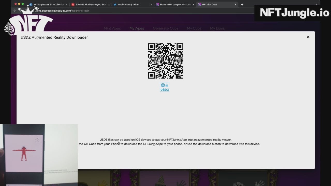The height and width of the screenshot is (186, 331).
Task: Open a new browser tab
Action: [x=242, y=4]
